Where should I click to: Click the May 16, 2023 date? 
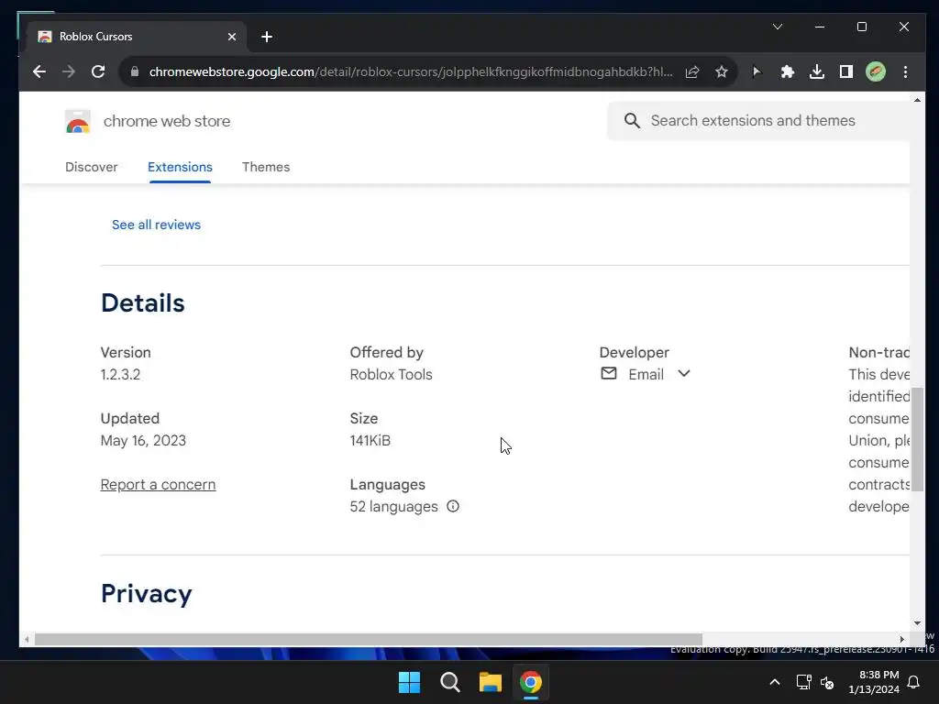[x=143, y=441]
